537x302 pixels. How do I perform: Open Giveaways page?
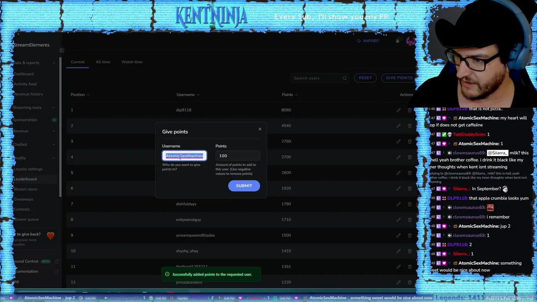click(23, 200)
